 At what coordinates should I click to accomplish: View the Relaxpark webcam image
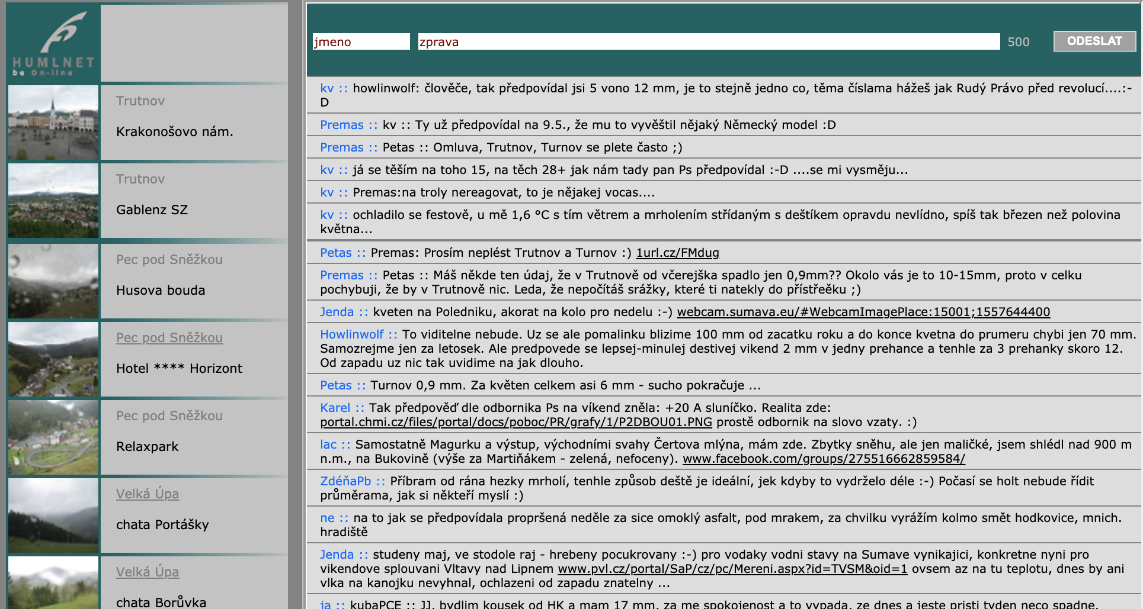(x=53, y=437)
